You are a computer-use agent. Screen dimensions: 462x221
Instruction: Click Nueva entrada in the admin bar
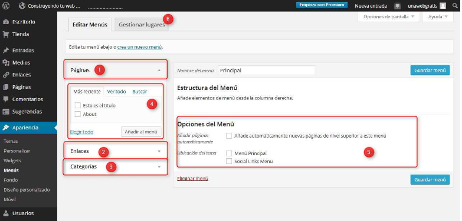(371, 6)
